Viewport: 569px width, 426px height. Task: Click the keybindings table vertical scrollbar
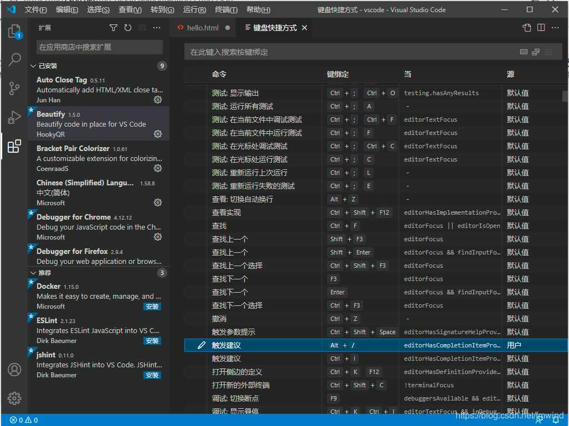[565, 96]
